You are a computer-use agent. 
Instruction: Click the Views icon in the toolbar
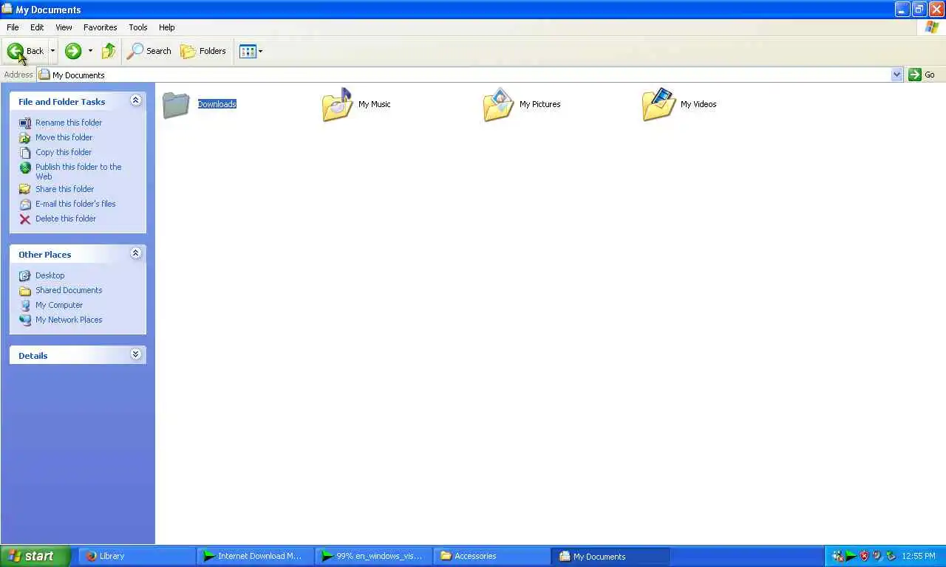coord(247,51)
